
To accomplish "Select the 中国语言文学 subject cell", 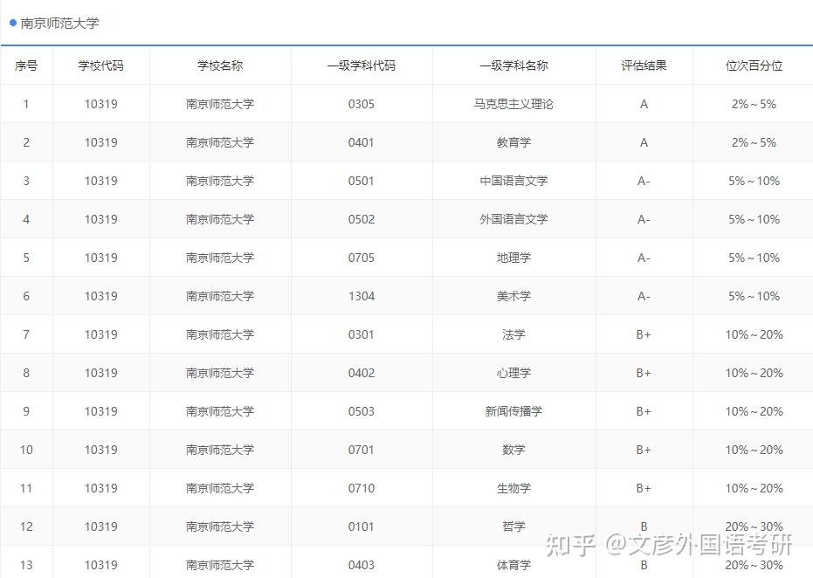I will pyautogui.click(x=513, y=181).
